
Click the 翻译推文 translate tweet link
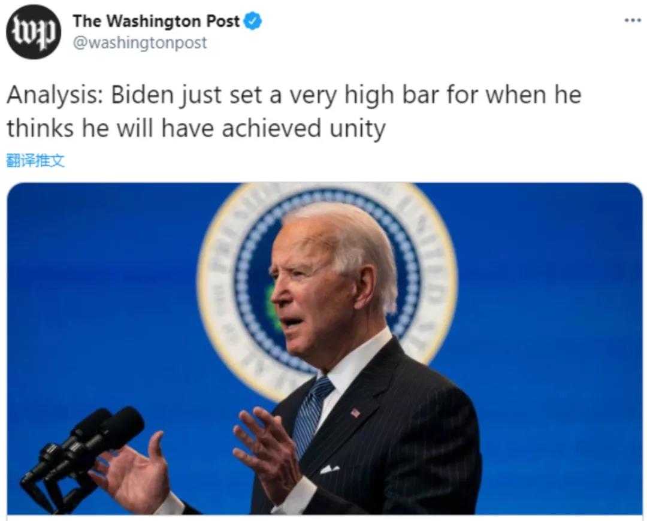pyautogui.click(x=35, y=160)
